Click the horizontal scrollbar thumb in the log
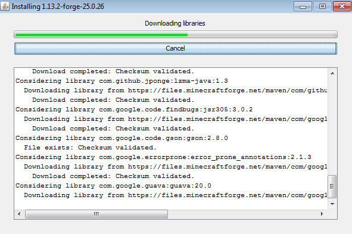352x234 pixels. (96, 214)
